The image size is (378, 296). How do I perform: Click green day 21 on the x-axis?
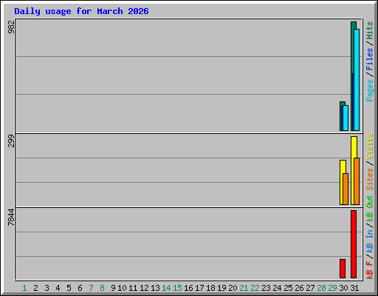tap(244, 288)
